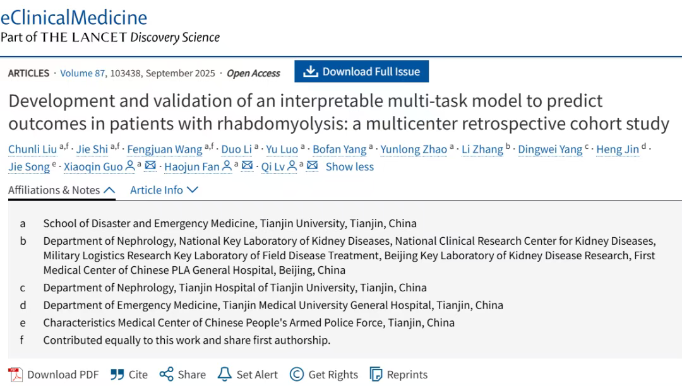Click the Share icon

[166, 375]
